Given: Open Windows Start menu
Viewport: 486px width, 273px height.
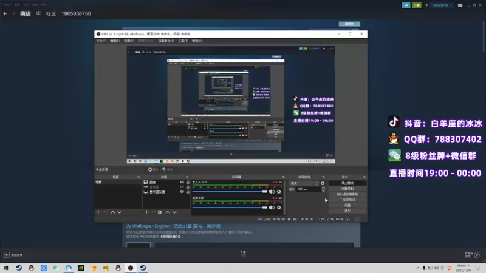Looking at the screenshot, I should pyautogui.click(x=6, y=268).
